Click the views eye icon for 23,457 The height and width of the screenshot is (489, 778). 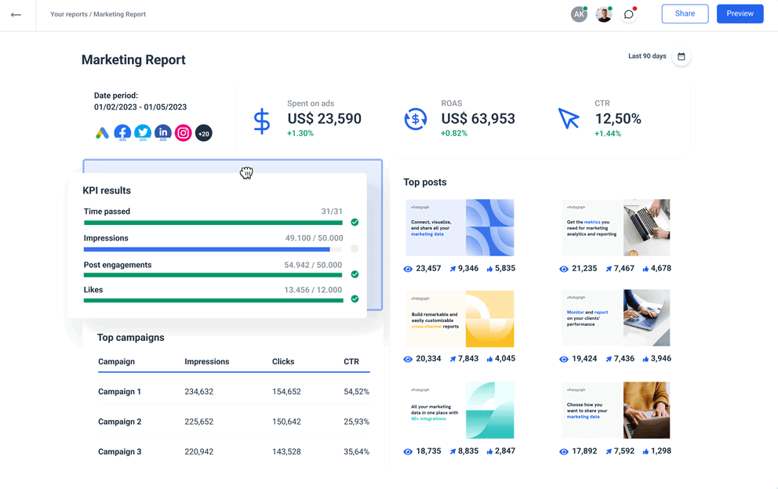point(408,269)
